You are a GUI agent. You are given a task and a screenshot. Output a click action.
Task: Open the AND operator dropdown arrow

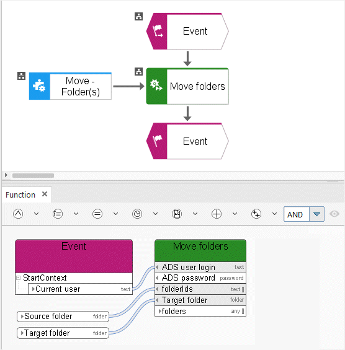coord(316,214)
